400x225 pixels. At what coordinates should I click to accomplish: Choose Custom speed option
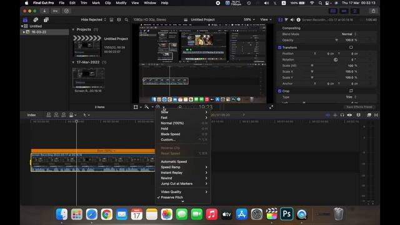pyautogui.click(x=183, y=140)
